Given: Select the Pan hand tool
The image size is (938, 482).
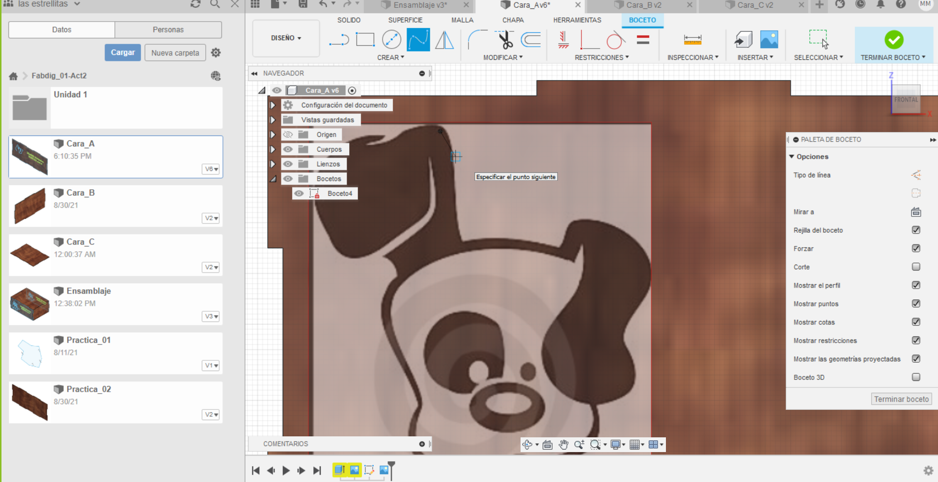Looking at the screenshot, I should click(563, 445).
